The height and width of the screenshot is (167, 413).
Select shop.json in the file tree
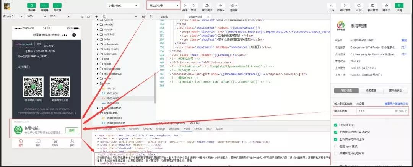tap(112, 93)
